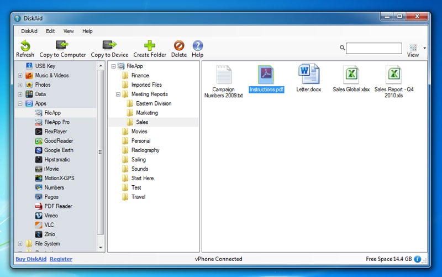Select the Pages app entry

click(46, 197)
